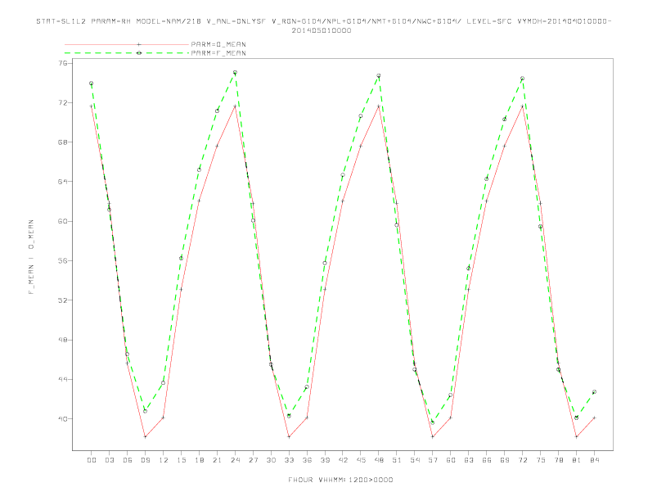Click y-axis tick label 64
Image resolution: width=648 pixels, height=501 pixels.
[63, 182]
